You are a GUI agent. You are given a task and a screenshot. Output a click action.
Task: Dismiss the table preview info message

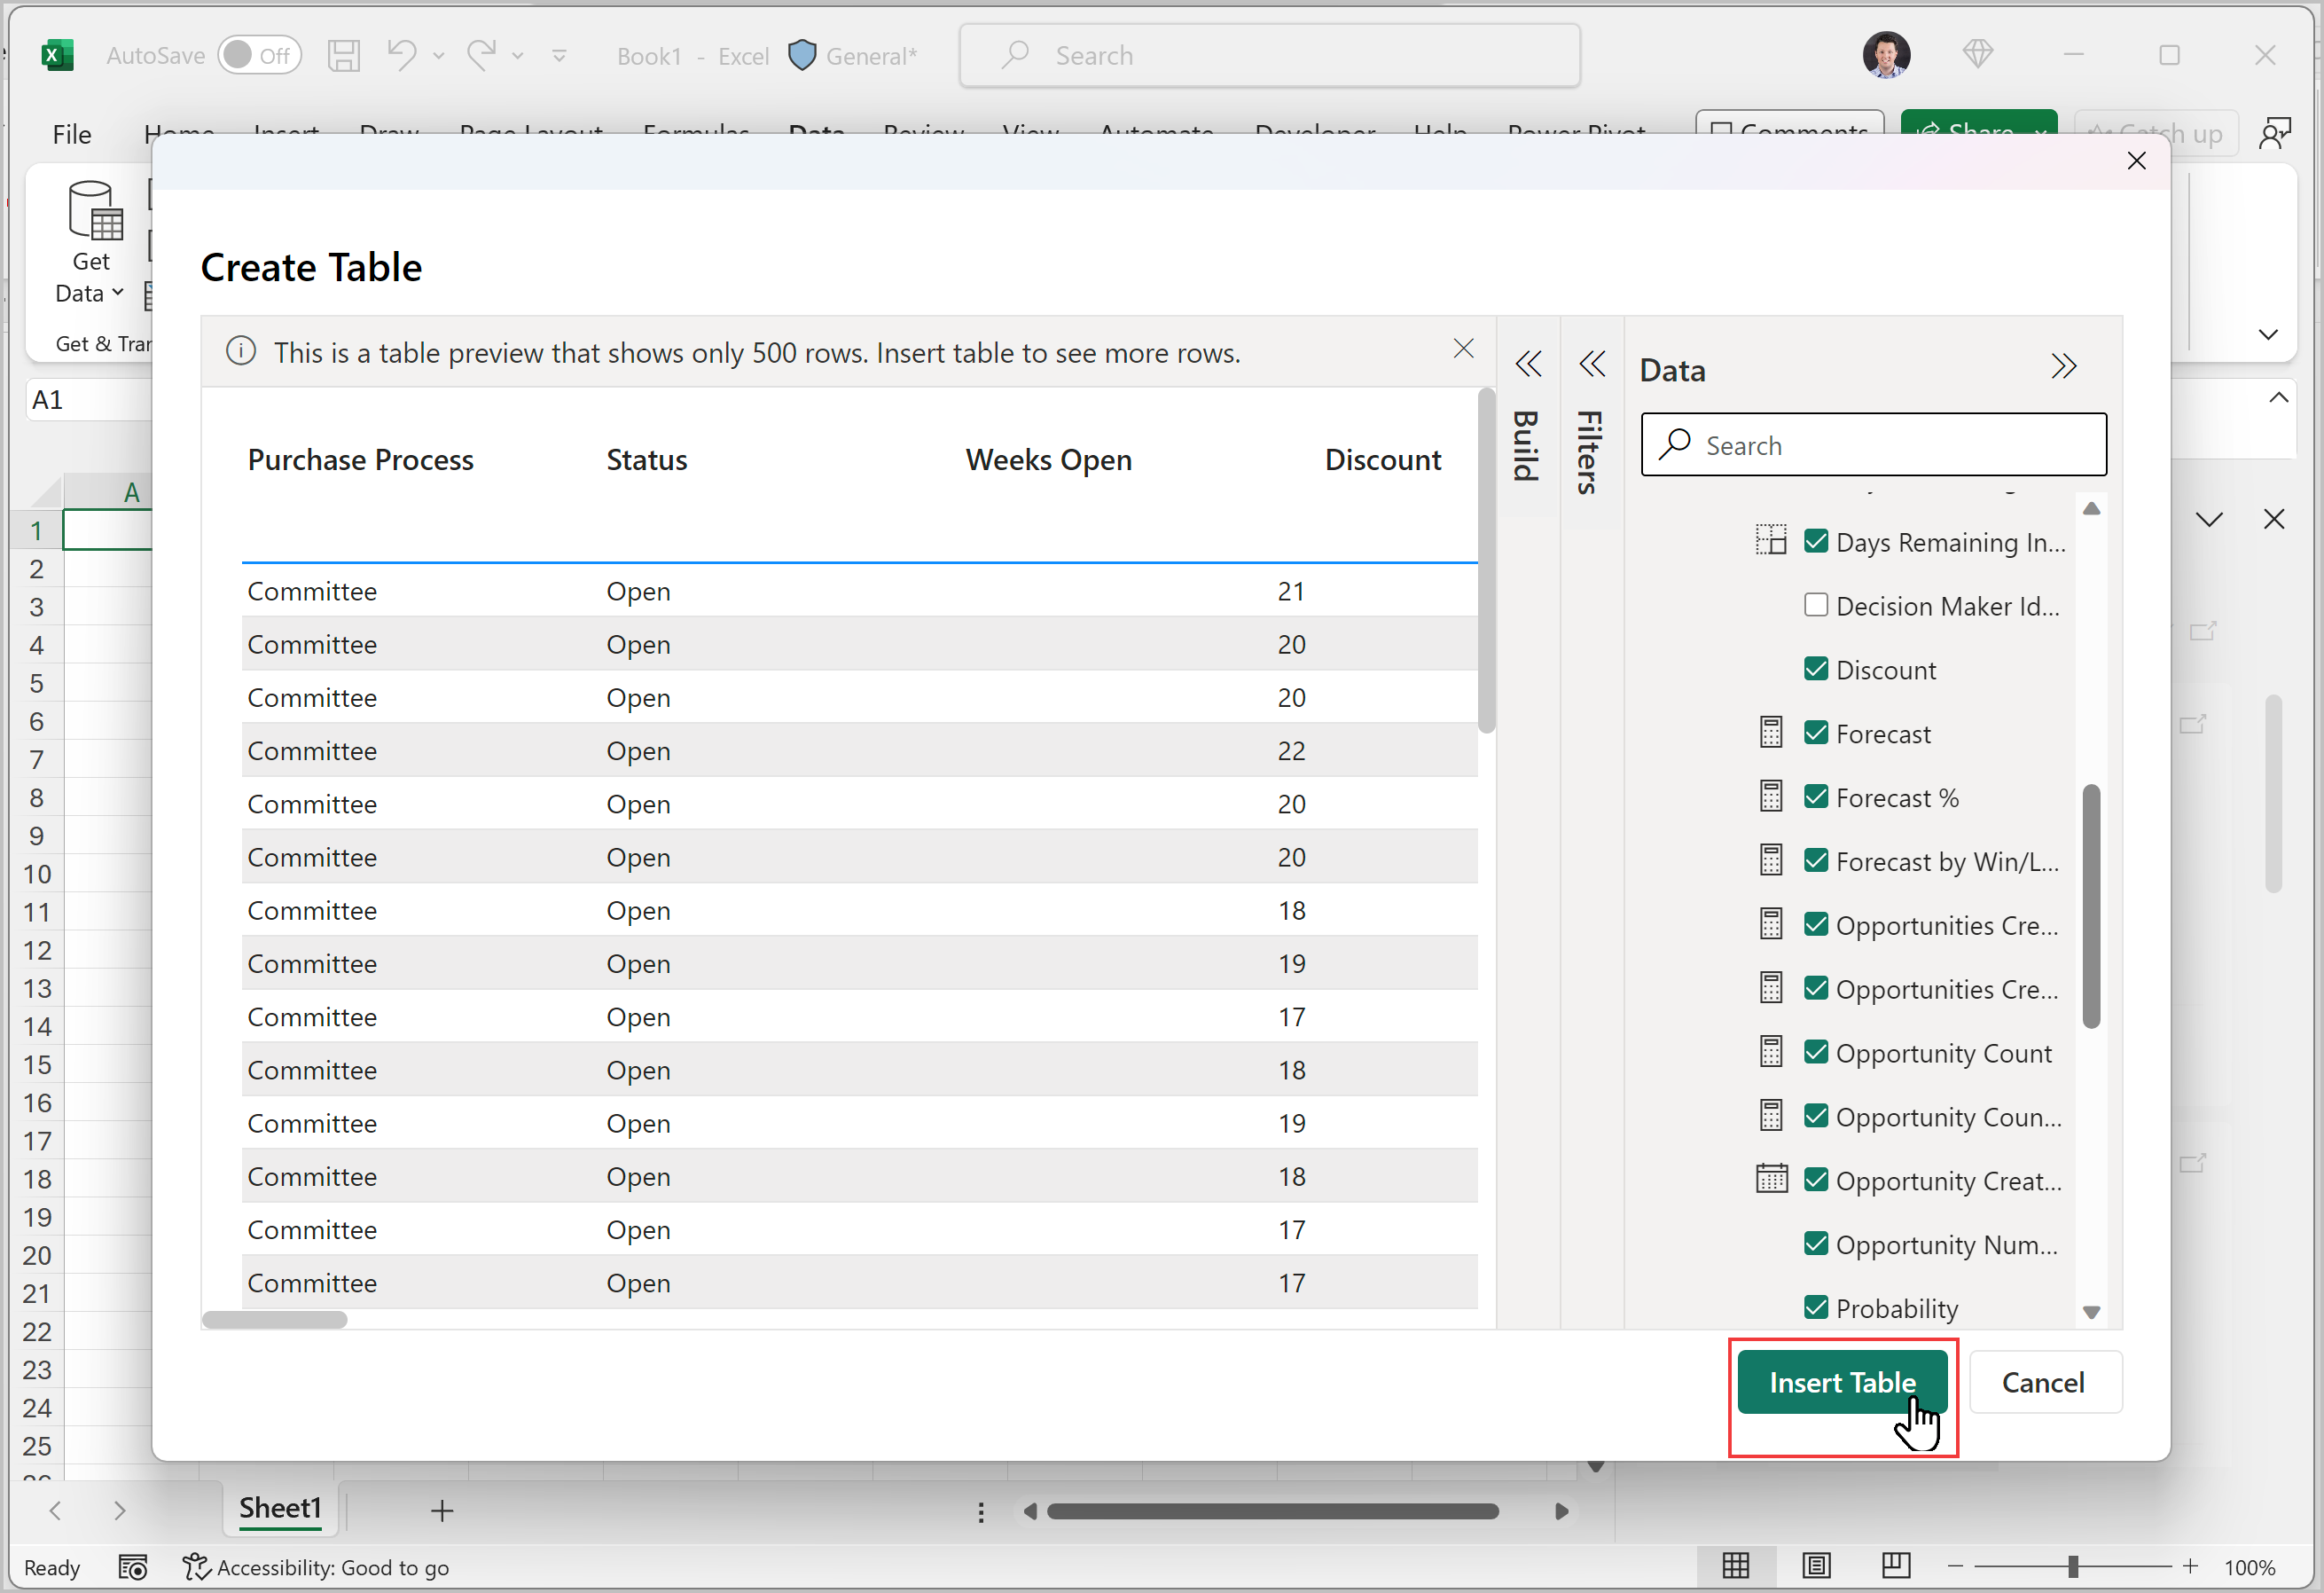[x=1463, y=349]
